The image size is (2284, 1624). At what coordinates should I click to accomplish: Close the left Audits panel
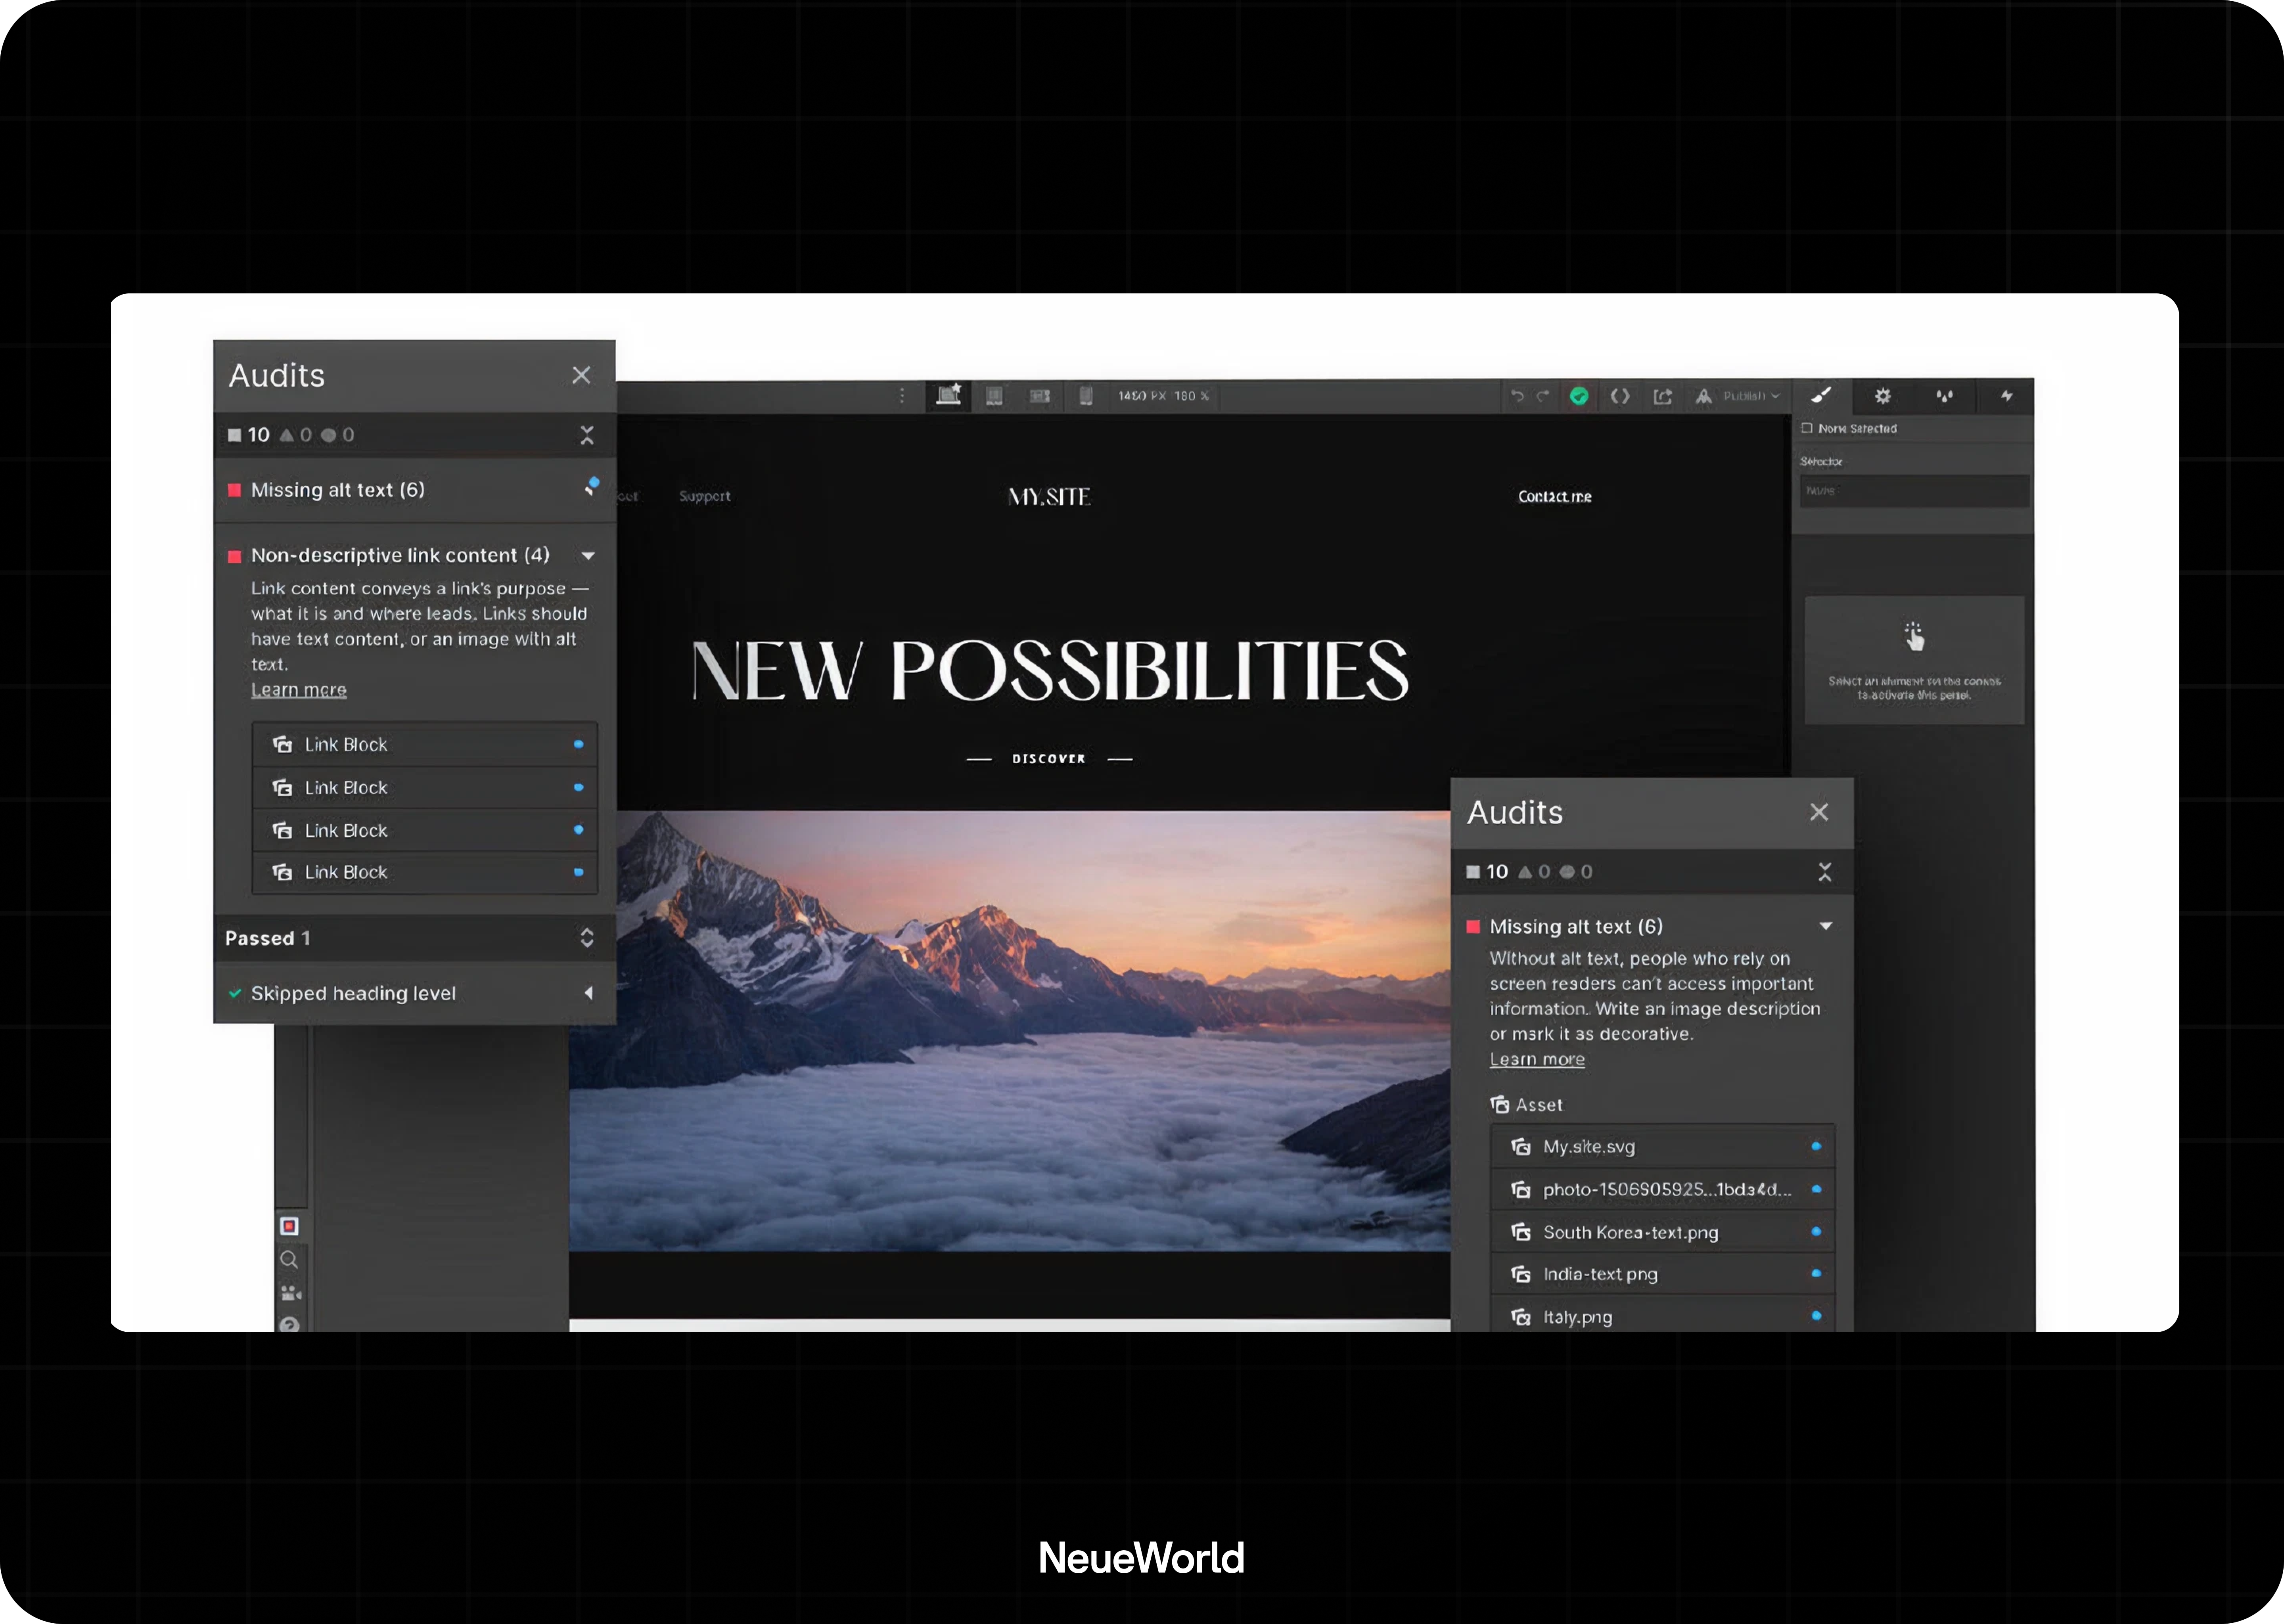[x=581, y=375]
